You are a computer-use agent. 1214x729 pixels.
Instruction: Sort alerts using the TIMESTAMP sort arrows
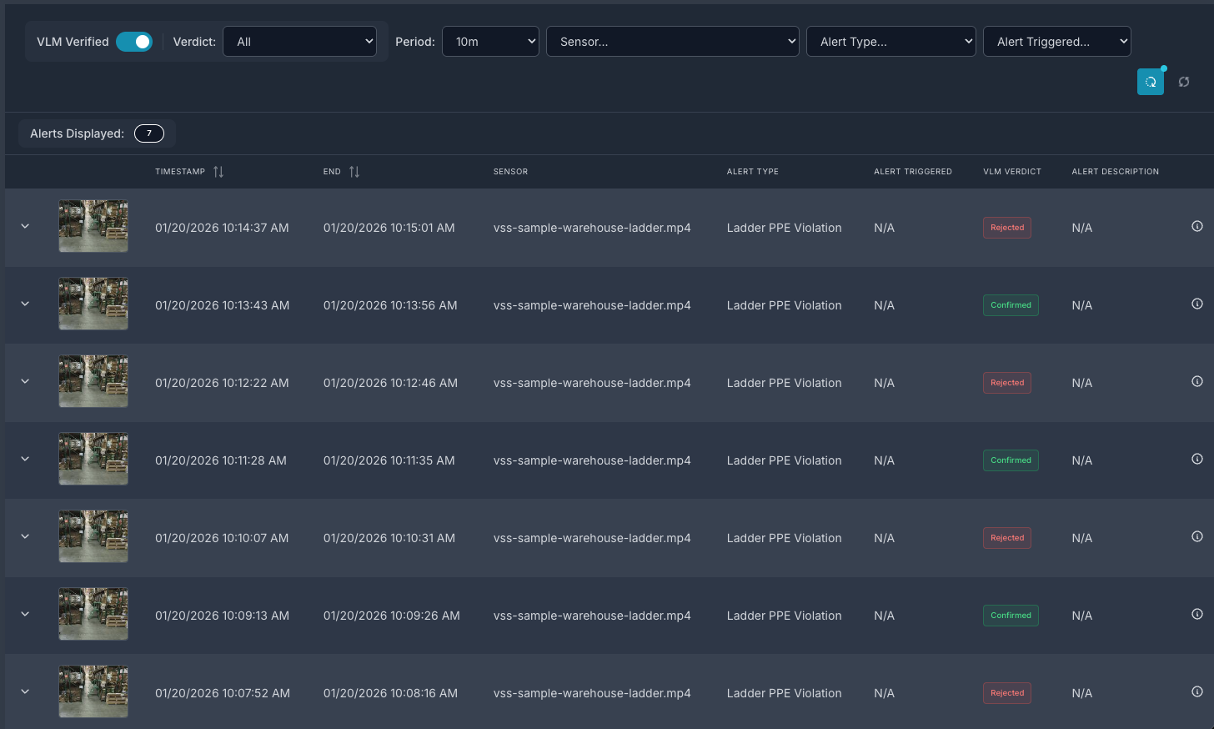tap(218, 171)
